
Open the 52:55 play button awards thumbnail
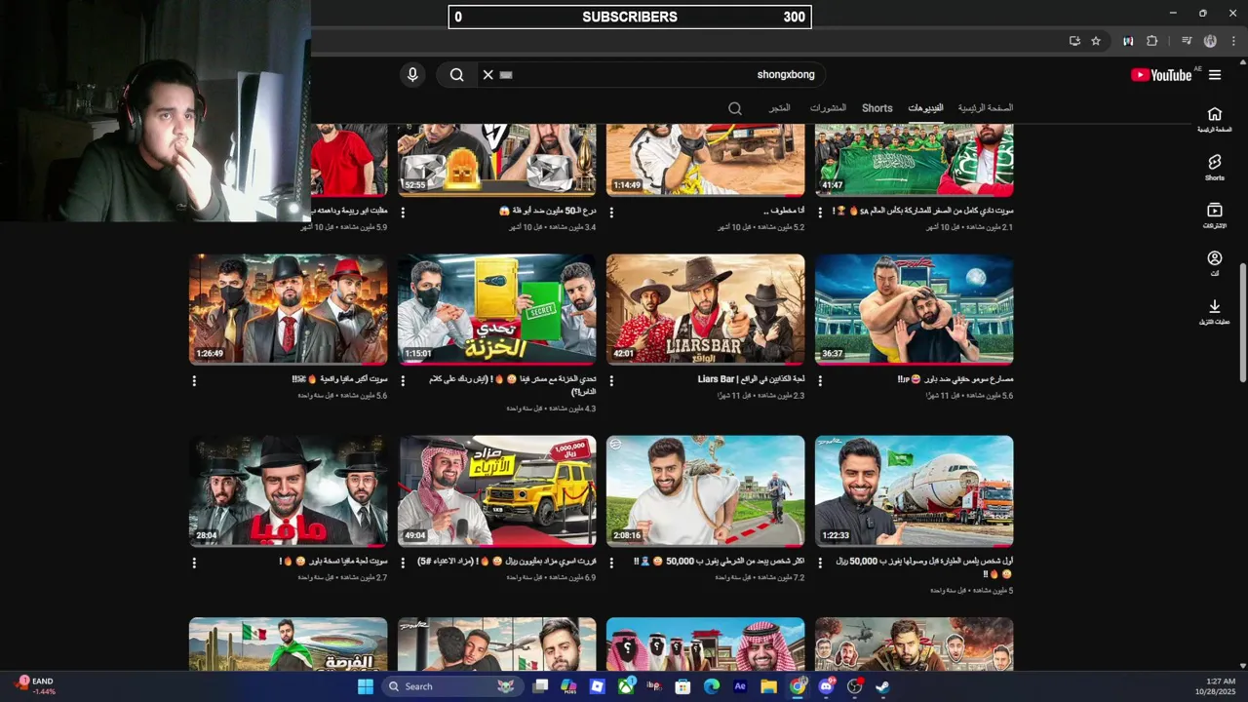(497, 160)
